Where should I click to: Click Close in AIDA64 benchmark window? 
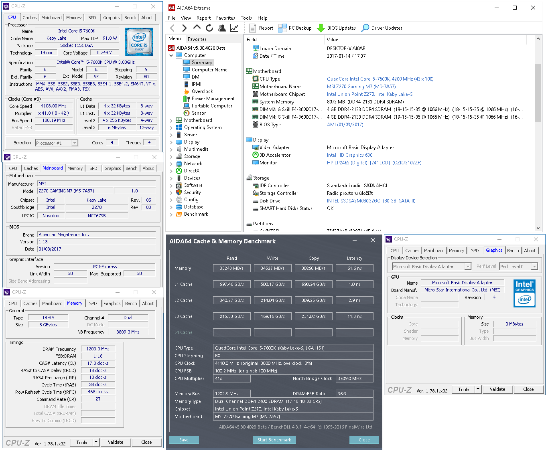click(x=364, y=440)
